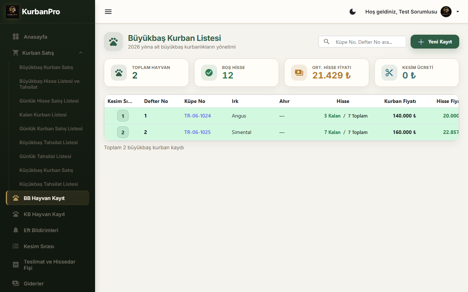The height and width of the screenshot is (292, 468).
Task: Go to Büyükbaş Kurban Satış menu item
Action: click(x=46, y=67)
